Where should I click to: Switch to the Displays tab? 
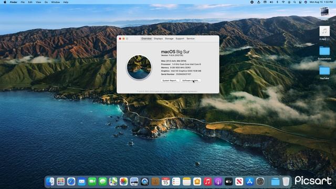click(158, 38)
